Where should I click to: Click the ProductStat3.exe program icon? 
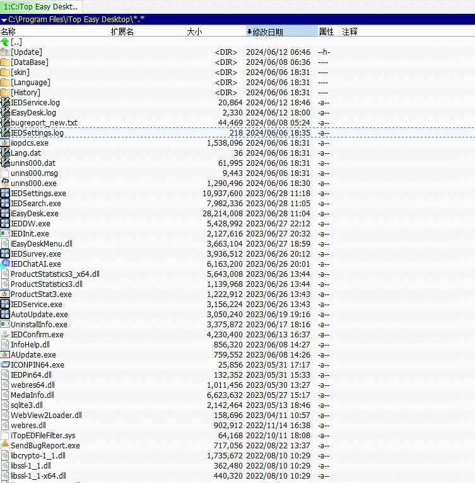coord(5,294)
